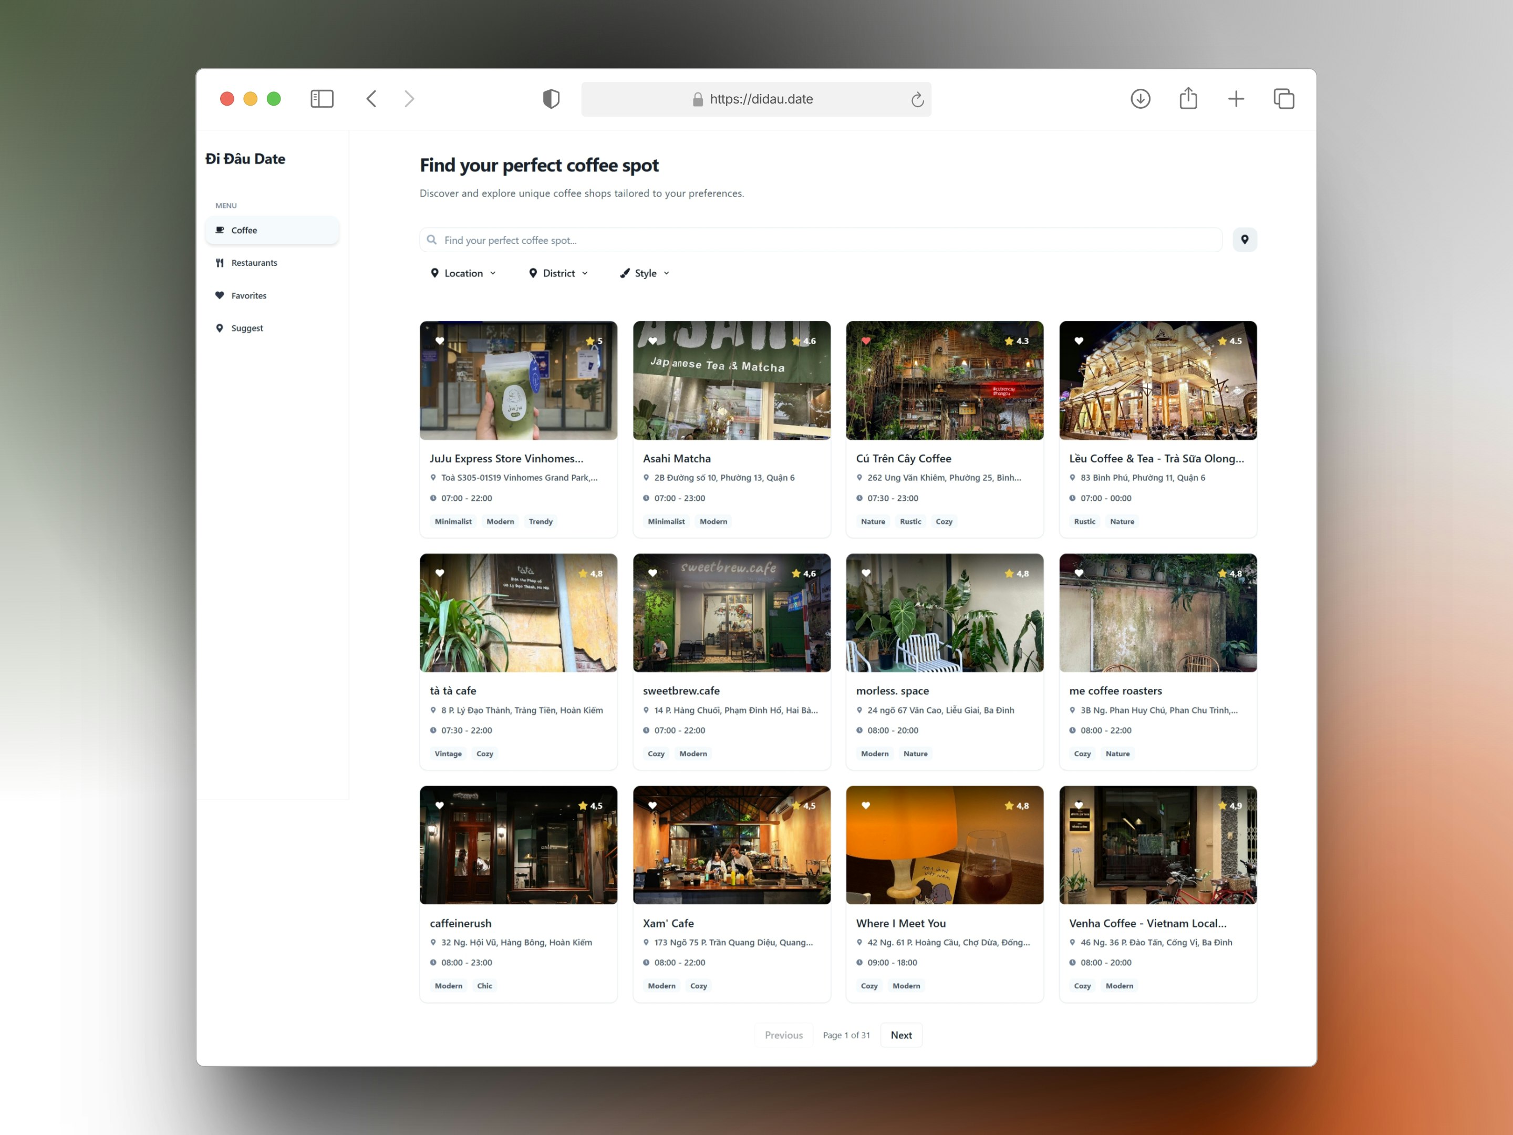This screenshot has height=1135, width=1513.
Task: Click Trendy tag on JuJu Express card
Action: click(541, 521)
